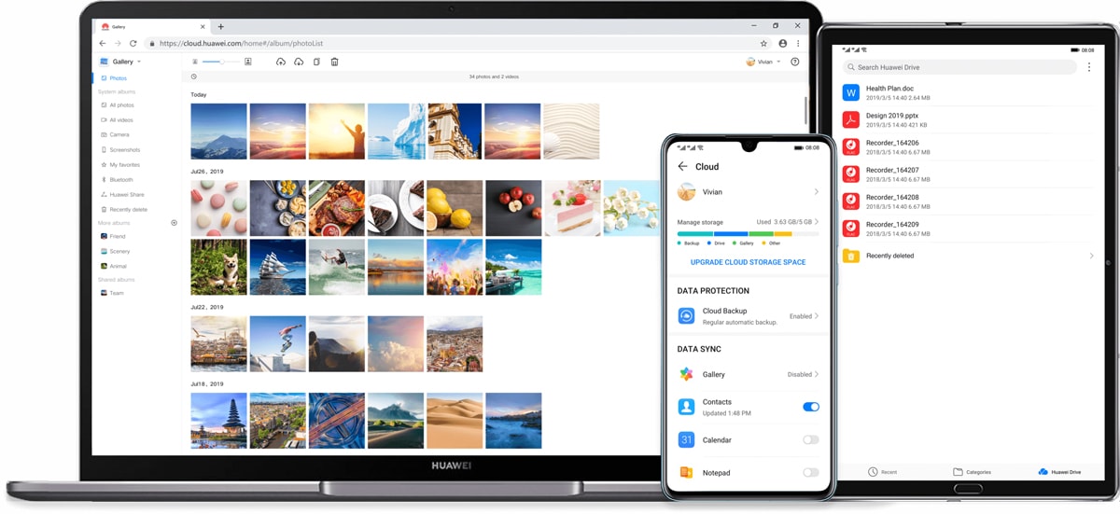This screenshot has height=514, width=1120.
Task: Expand the Recently deleted folder chevron
Action: pos(1091,256)
